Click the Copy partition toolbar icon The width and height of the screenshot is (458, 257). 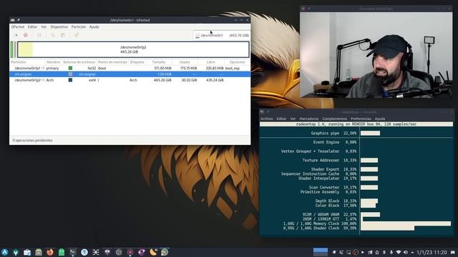tap(52, 35)
